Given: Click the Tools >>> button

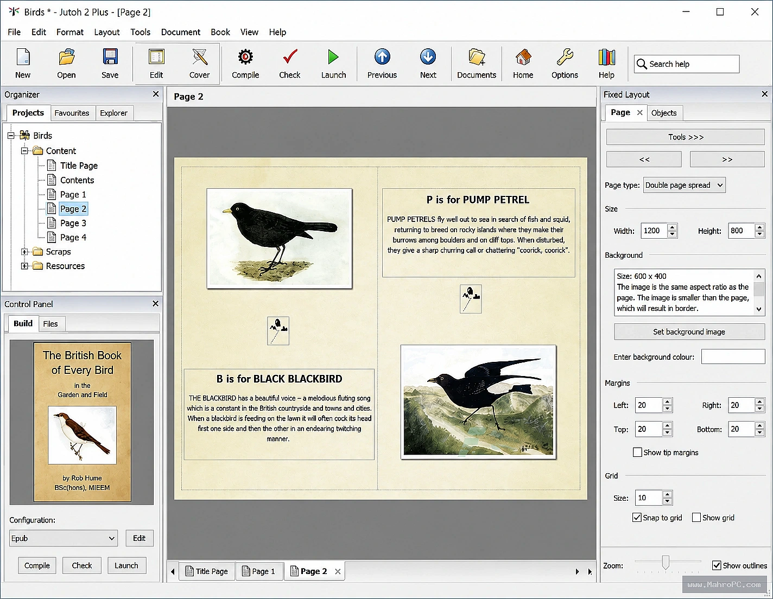Looking at the screenshot, I should [x=686, y=137].
